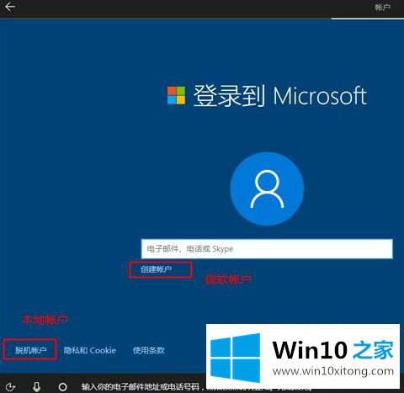
Task: Open 隐私和 Cookie link
Action: coord(90,350)
